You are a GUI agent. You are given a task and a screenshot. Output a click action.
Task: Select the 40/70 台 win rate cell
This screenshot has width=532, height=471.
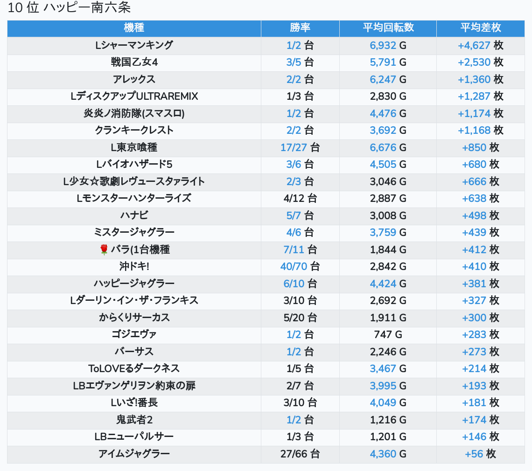pos(300,267)
